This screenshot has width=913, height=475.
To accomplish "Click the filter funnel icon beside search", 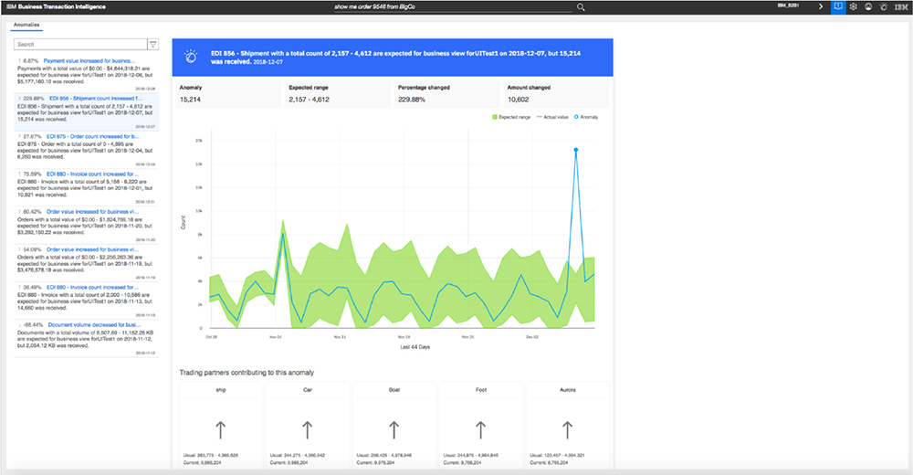I will pos(153,44).
